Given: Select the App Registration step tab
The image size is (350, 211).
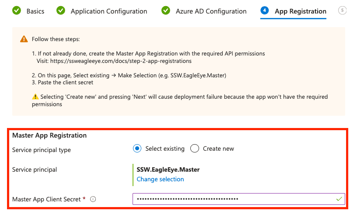Looking at the screenshot, I should (300, 11).
